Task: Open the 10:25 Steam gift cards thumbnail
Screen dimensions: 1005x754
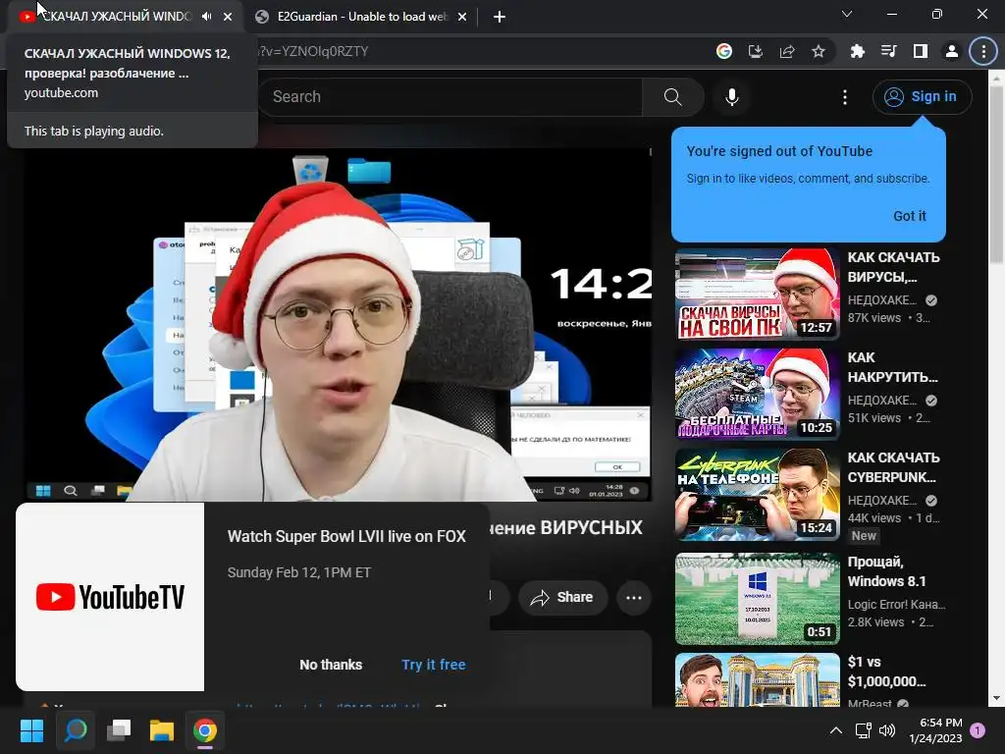Action: tap(757, 395)
